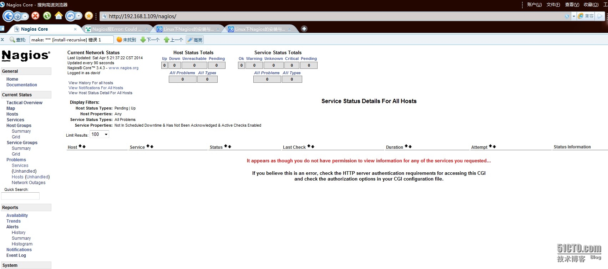Click the Favorites star icon
Image resolution: width=608 pixels, height=269 pixels.
coord(89,16)
